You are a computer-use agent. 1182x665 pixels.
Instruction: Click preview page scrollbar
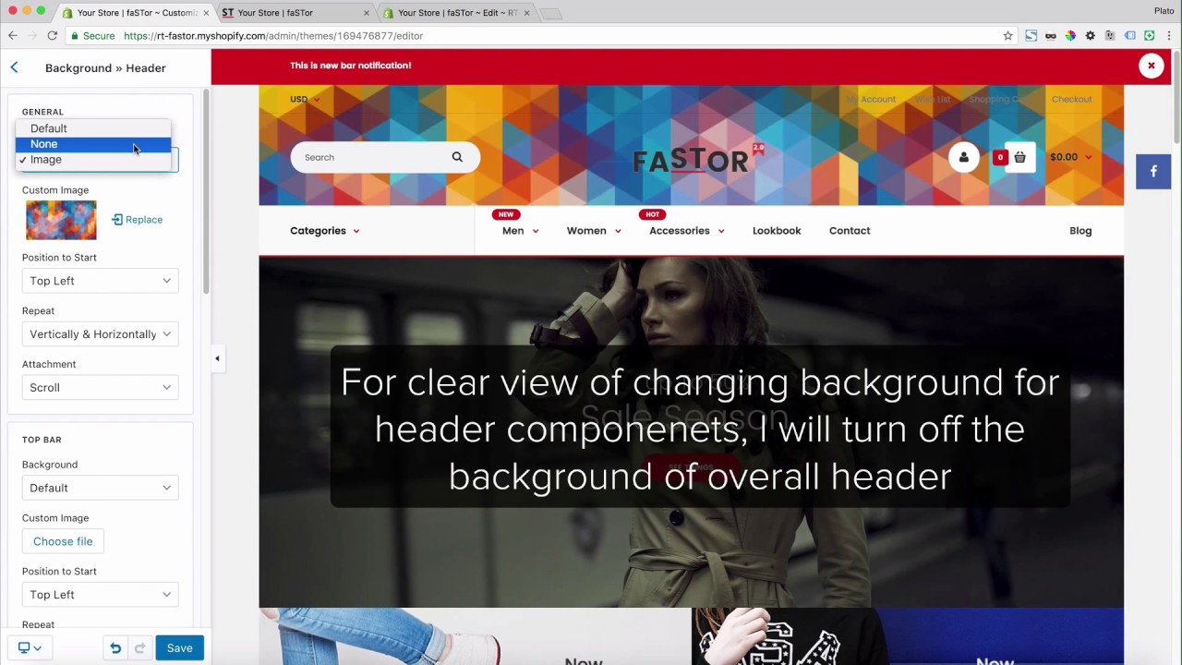pos(1176,97)
